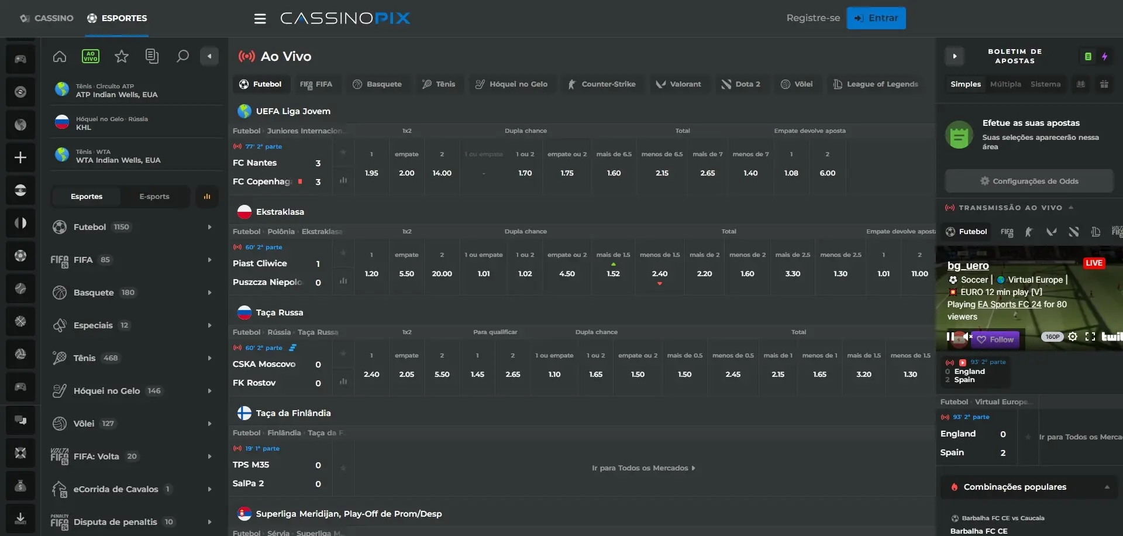This screenshot has height=536, width=1123.
Task: Open favorites via the star icon
Action: coord(121,56)
